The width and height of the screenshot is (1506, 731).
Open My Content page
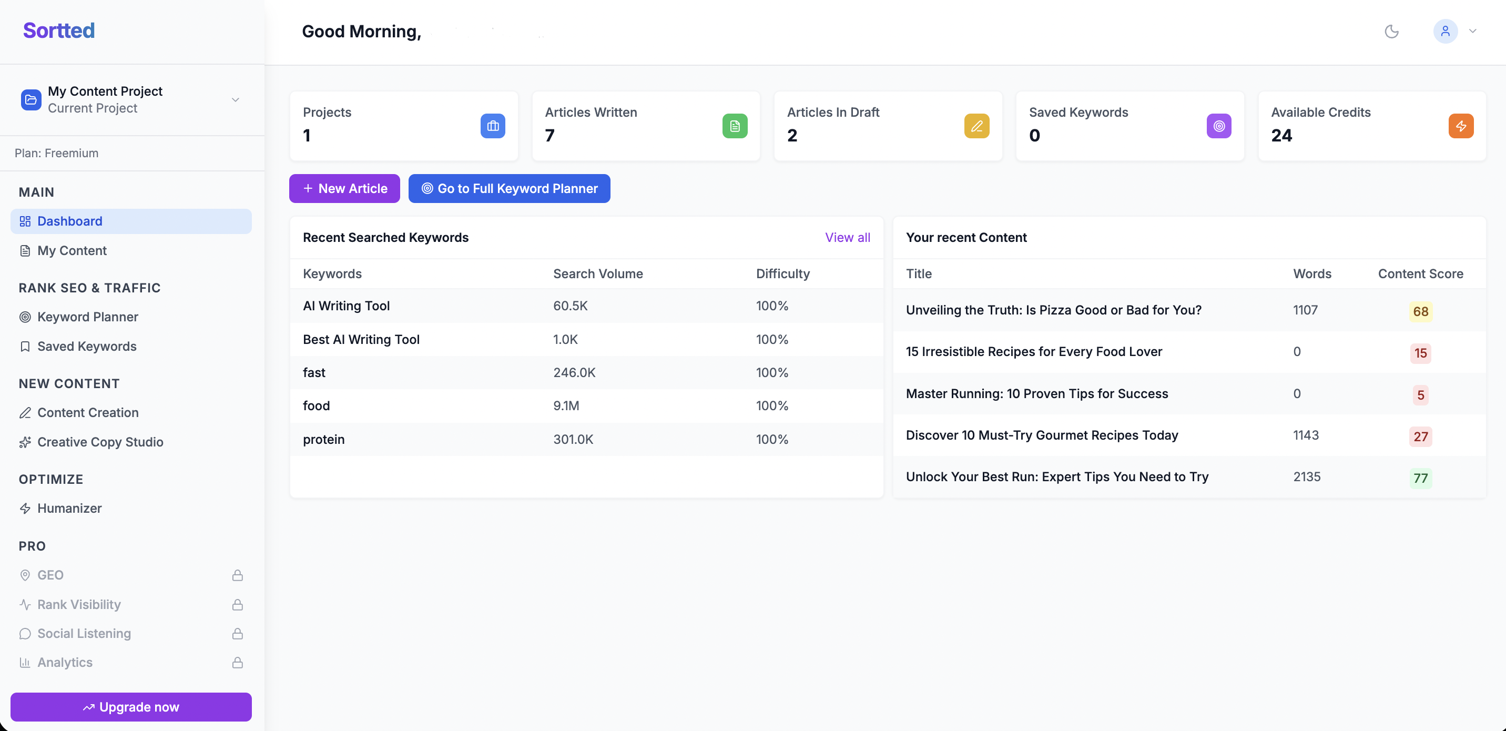click(x=131, y=250)
